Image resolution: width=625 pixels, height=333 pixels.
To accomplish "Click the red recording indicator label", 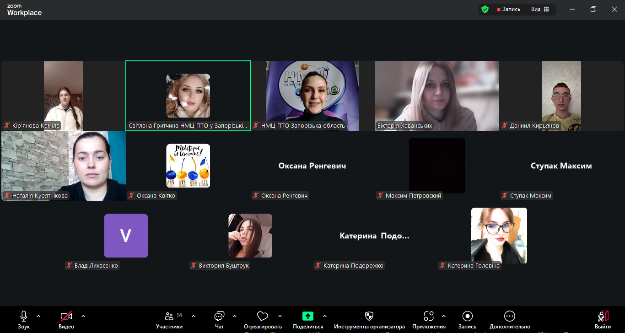I will click(x=509, y=9).
